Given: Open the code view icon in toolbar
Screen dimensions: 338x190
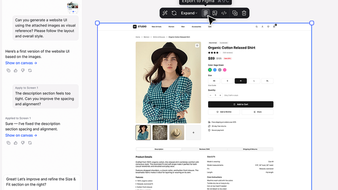Looking at the screenshot, I should (224, 13).
